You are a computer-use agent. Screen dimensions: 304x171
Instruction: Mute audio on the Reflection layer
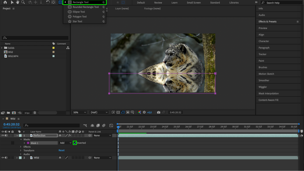[5, 135]
